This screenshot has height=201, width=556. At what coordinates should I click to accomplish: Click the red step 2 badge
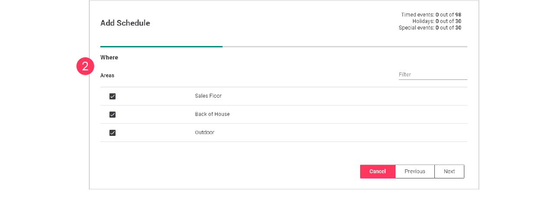[86, 66]
